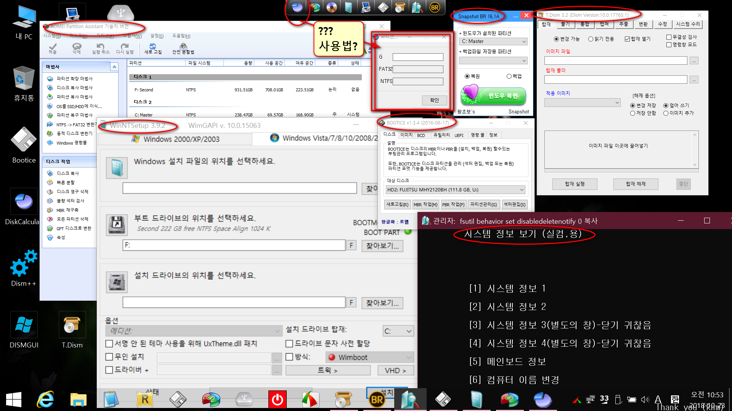Switch to 시스템 수리 tab in T.Dism
Image resolution: width=732 pixels, height=411 pixels.
pos(688,24)
